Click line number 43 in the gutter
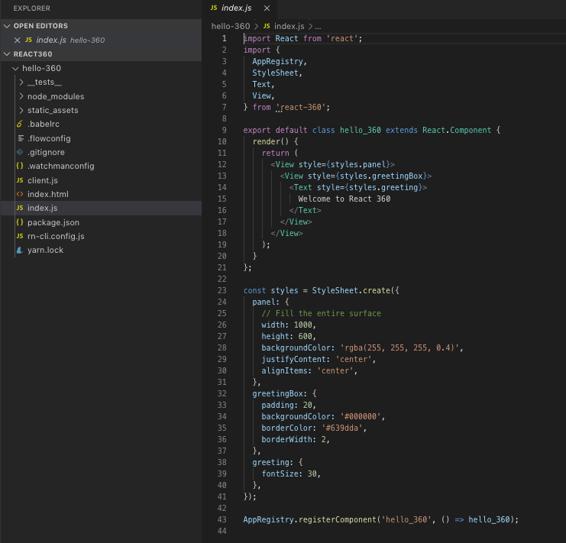566x543 pixels. pos(222,519)
